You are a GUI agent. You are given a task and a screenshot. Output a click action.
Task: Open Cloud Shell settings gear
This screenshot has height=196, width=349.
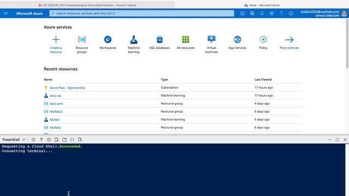[x=49, y=139]
